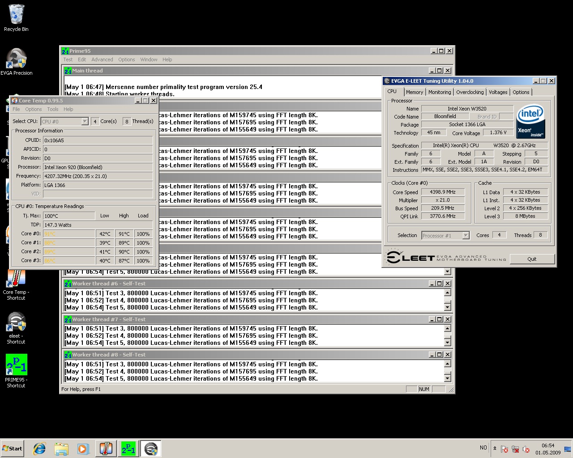Switch to E-LEET taskbar button
Image resolution: width=573 pixels, height=458 pixels.
click(151, 449)
